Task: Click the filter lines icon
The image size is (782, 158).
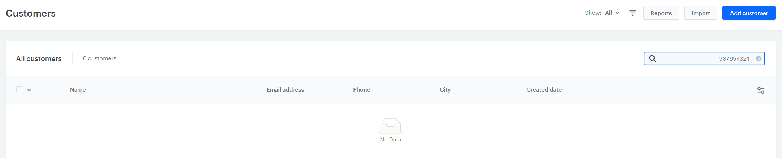Action: coord(633,13)
